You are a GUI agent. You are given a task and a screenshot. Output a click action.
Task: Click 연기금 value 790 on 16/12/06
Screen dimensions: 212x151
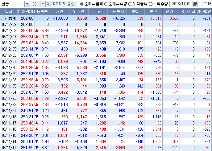coord(176,43)
